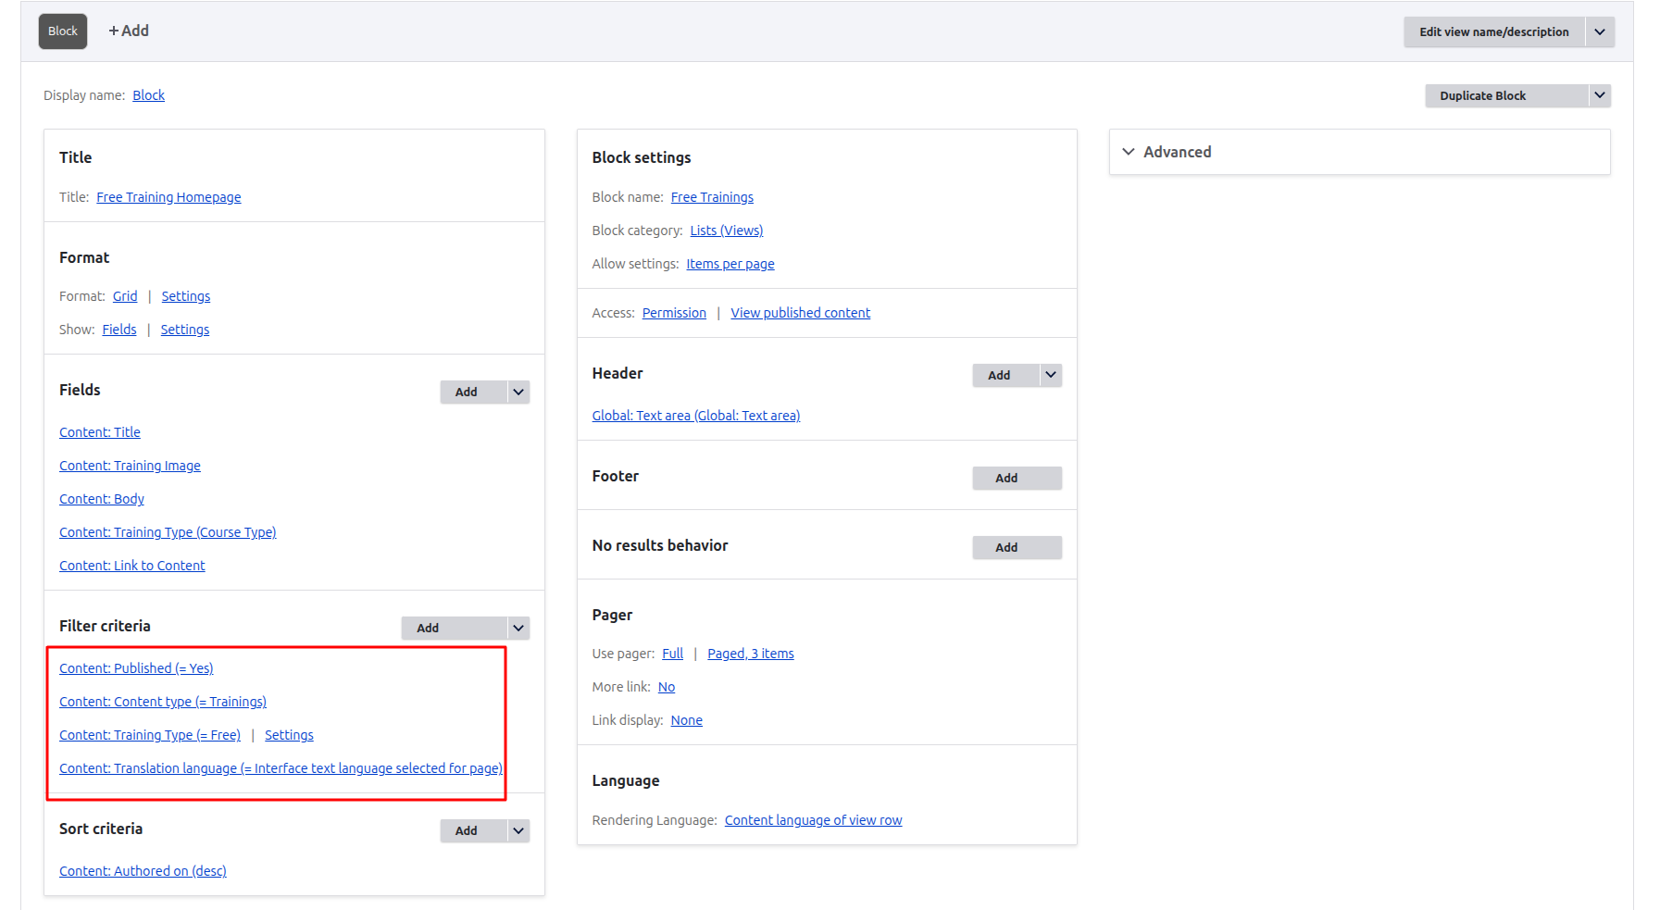Image resolution: width=1660 pixels, height=910 pixels.
Task: Edit Block name Free Trainings link
Action: click(712, 197)
